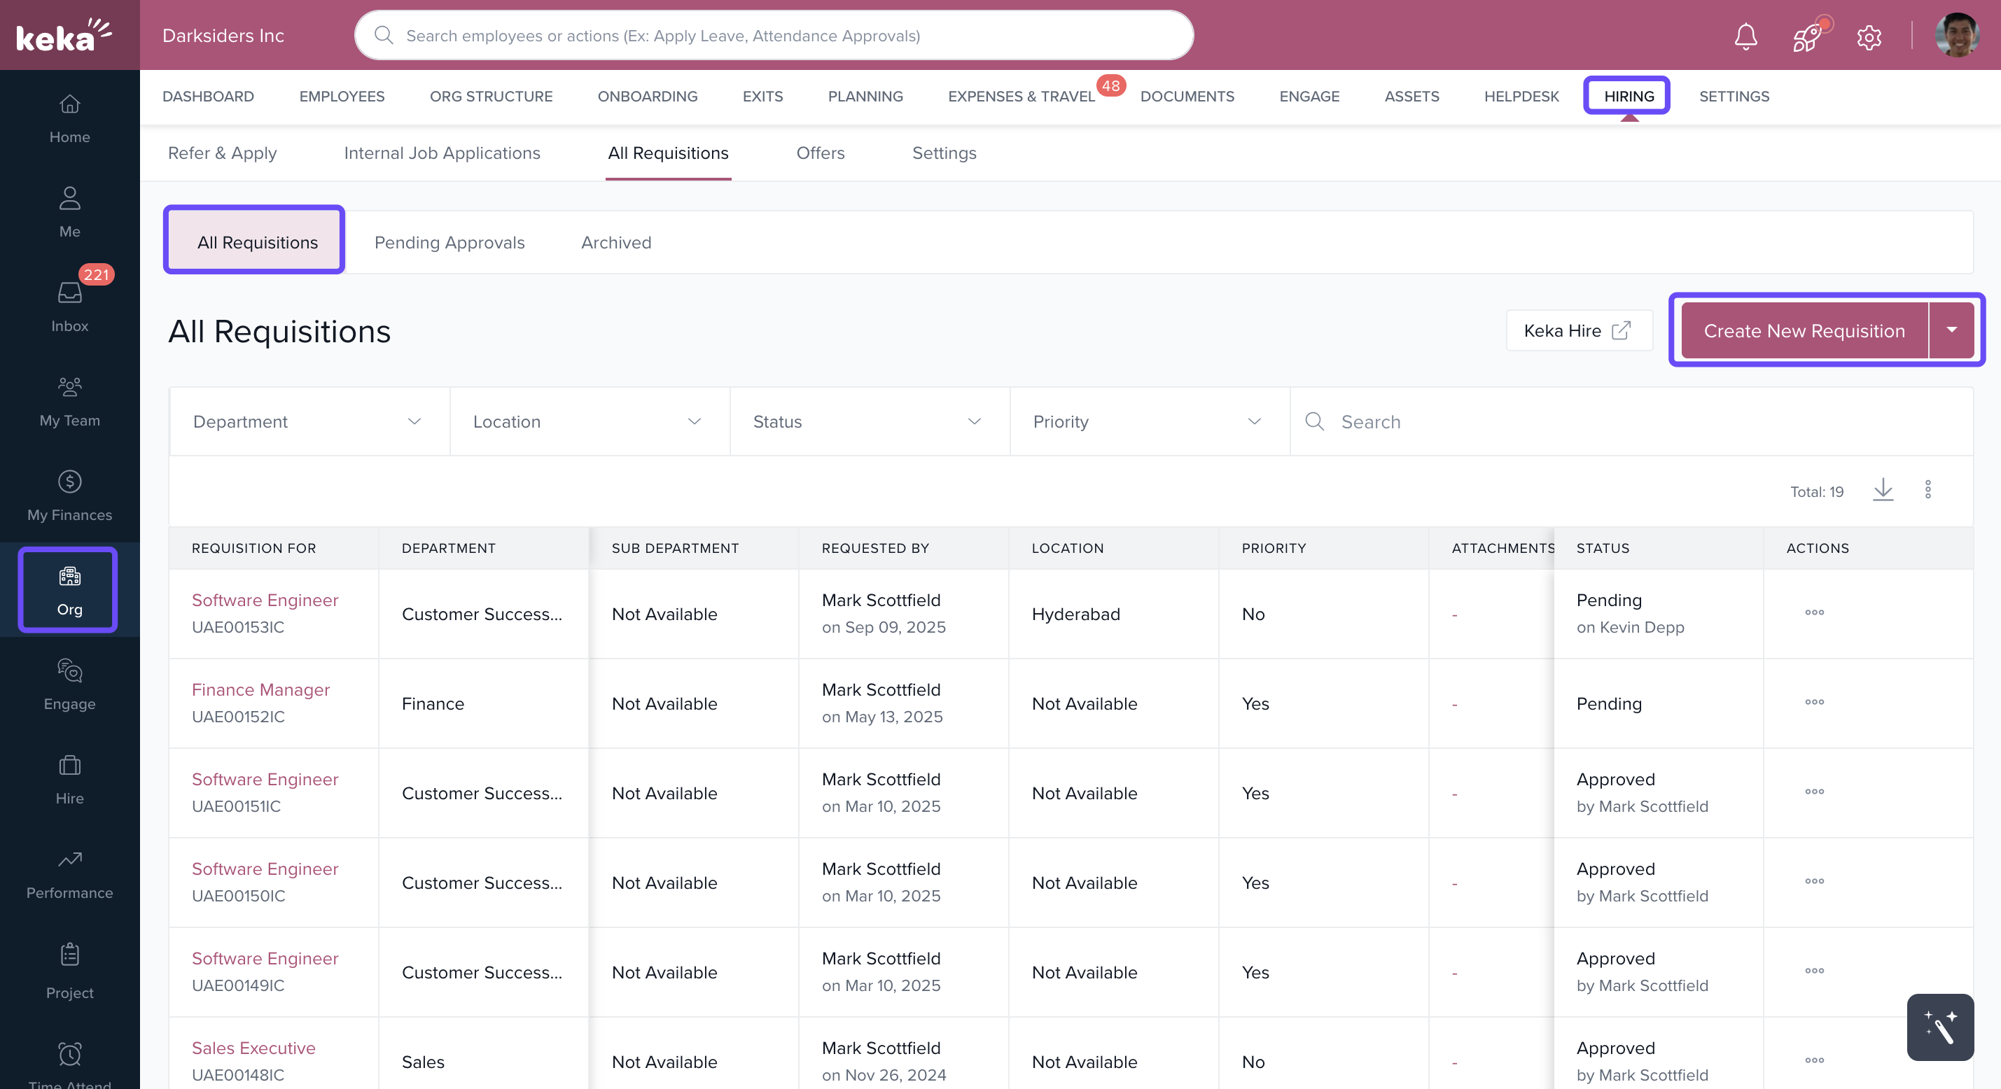This screenshot has height=1089, width=2001.
Task: Go to the ONBOARDING menu tab
Action: [647, 97]
